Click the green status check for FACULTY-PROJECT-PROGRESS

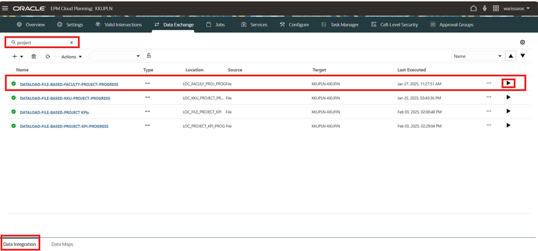[x=13, y=84]
